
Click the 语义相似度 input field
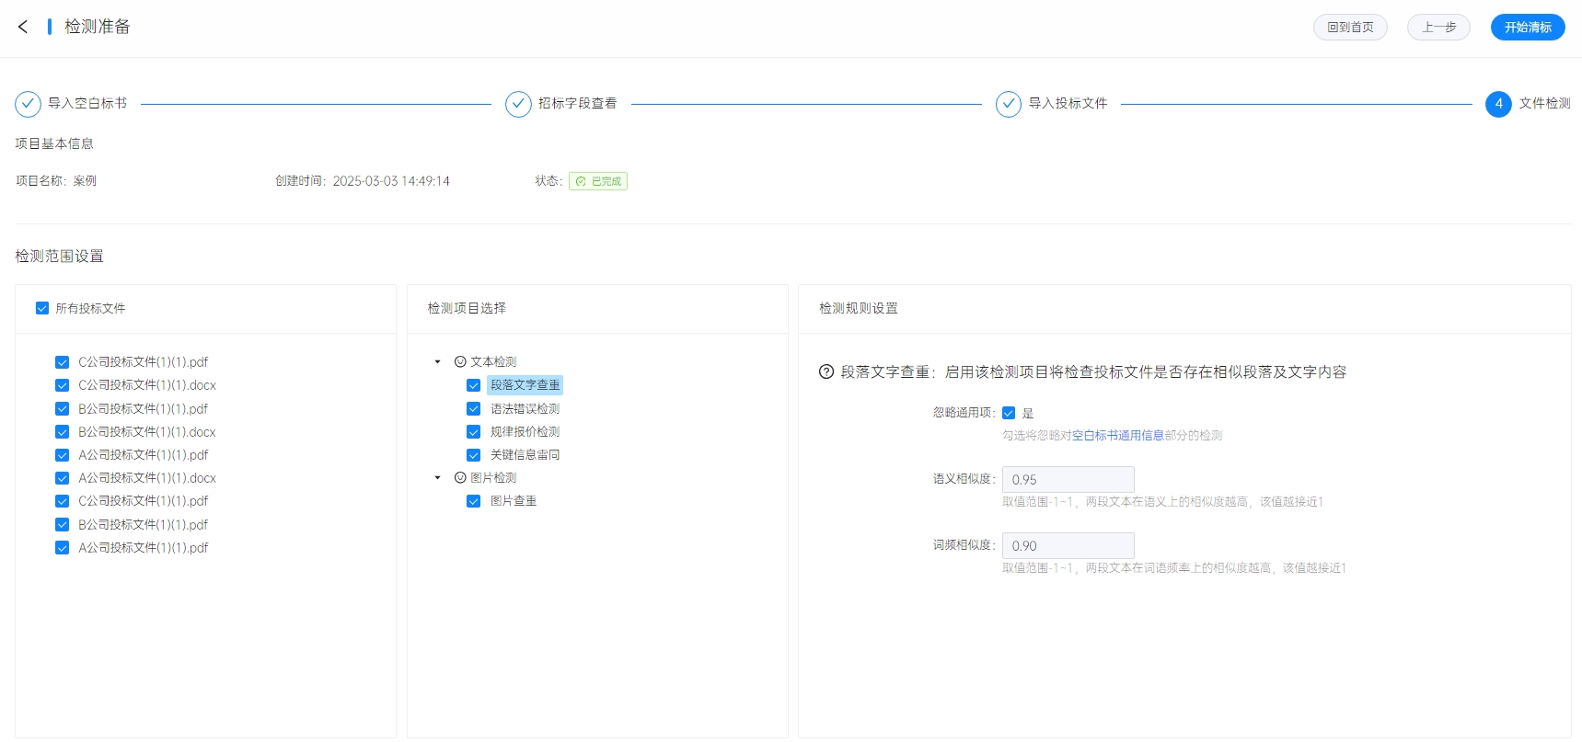(1068, 479)
